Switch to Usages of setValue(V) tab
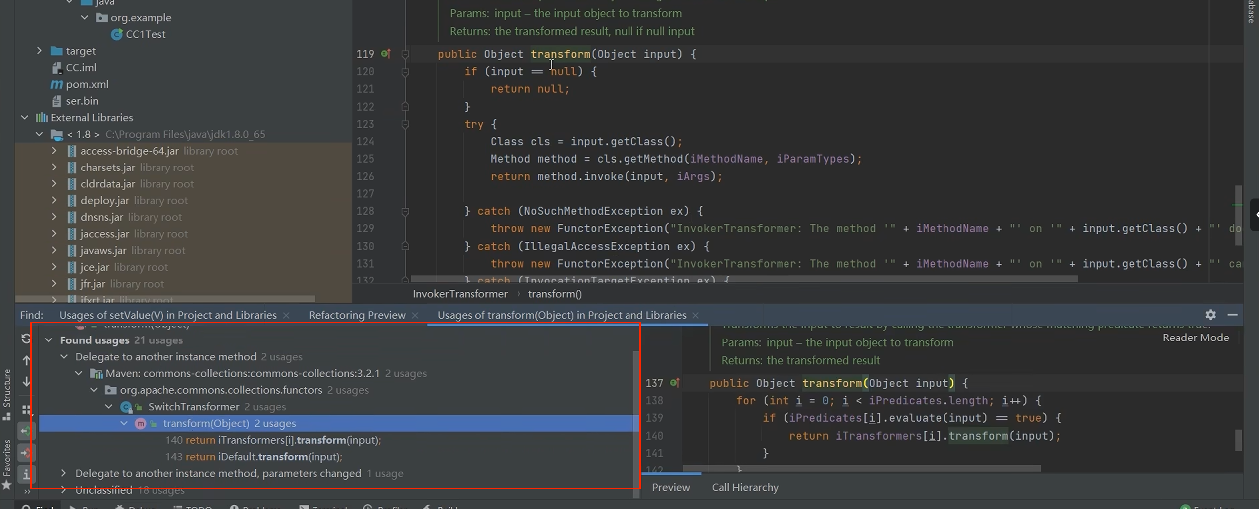 click(167, 315)
